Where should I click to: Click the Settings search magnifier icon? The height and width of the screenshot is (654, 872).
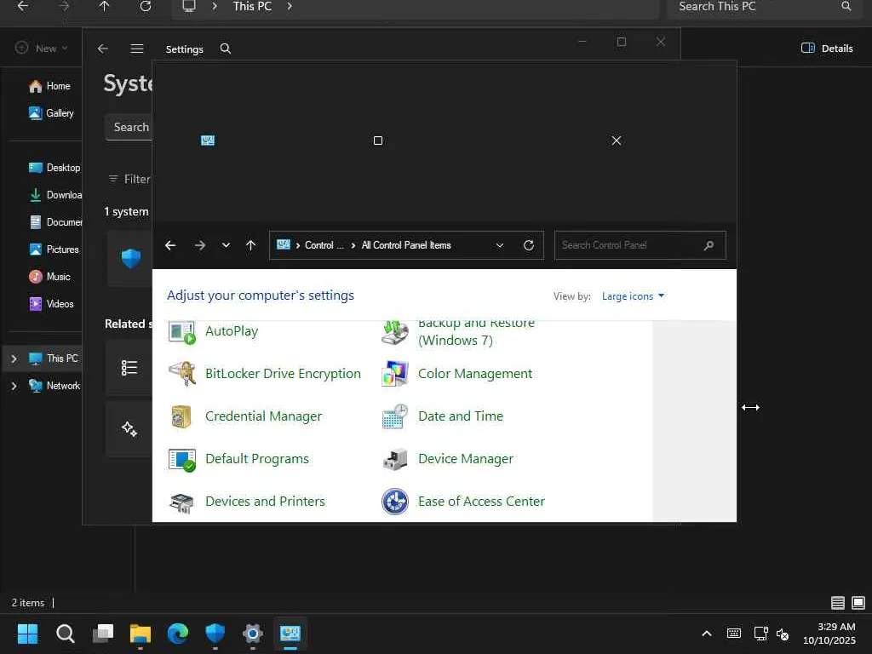pos(225,49)
